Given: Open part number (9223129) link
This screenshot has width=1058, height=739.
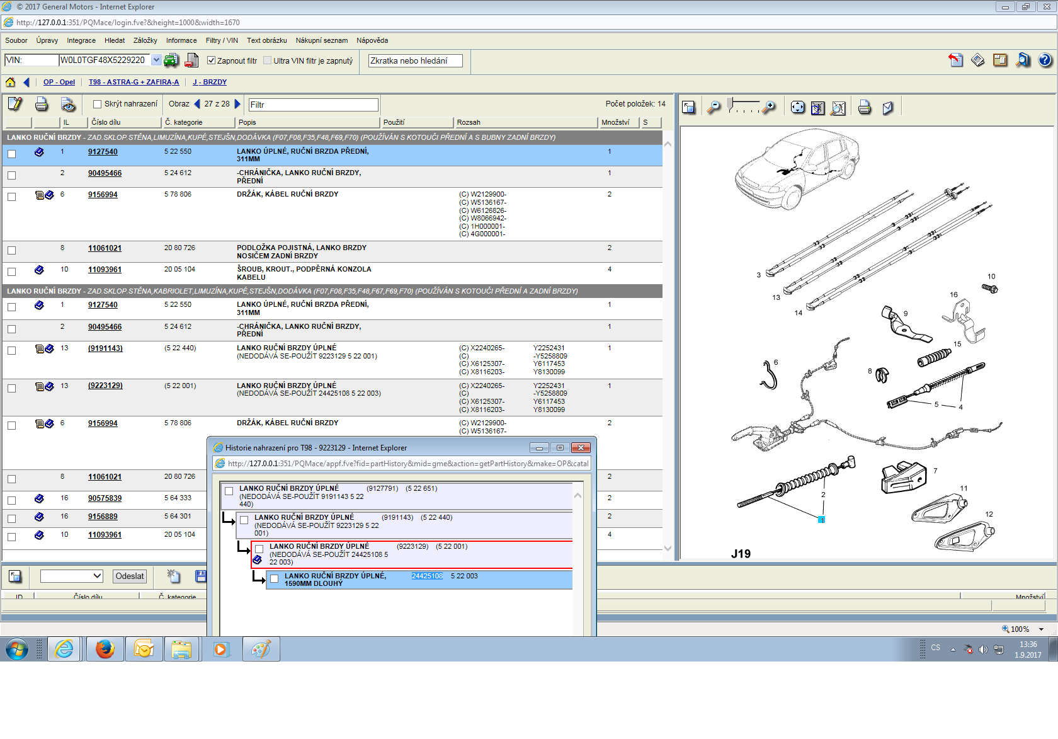Looking at the screenshot, I should point(105,386).
